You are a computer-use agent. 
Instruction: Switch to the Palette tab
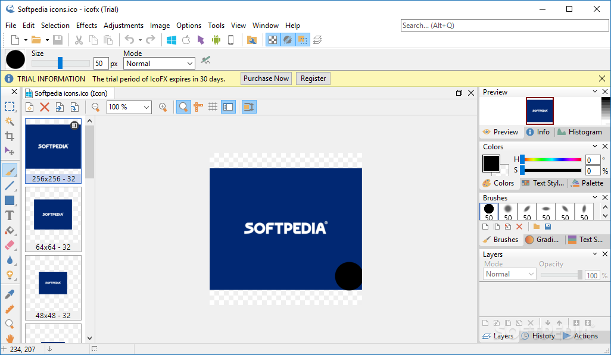pyautogui.click(x=587, y=183)
